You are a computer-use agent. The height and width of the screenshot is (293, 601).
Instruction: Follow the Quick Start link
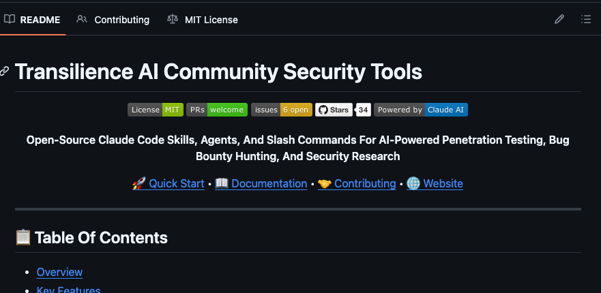pos(168,184)
